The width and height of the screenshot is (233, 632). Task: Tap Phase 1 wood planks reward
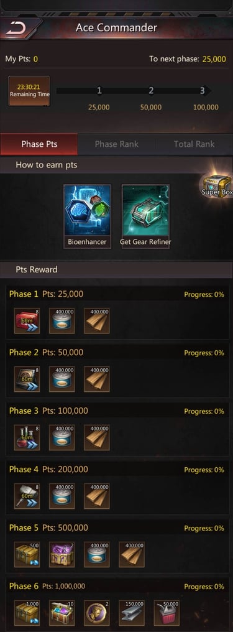point(97,321)
